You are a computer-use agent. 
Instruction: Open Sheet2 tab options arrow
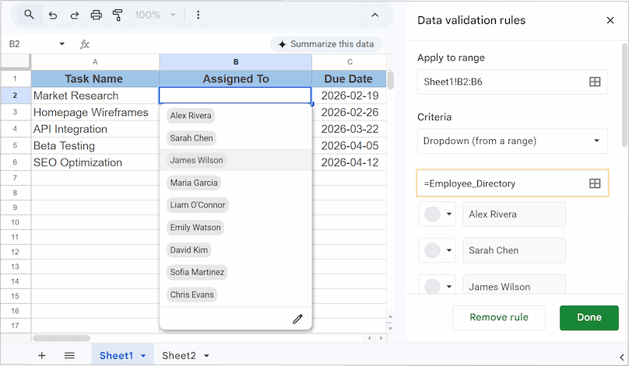pyautogui.click(x=206, y=356)
